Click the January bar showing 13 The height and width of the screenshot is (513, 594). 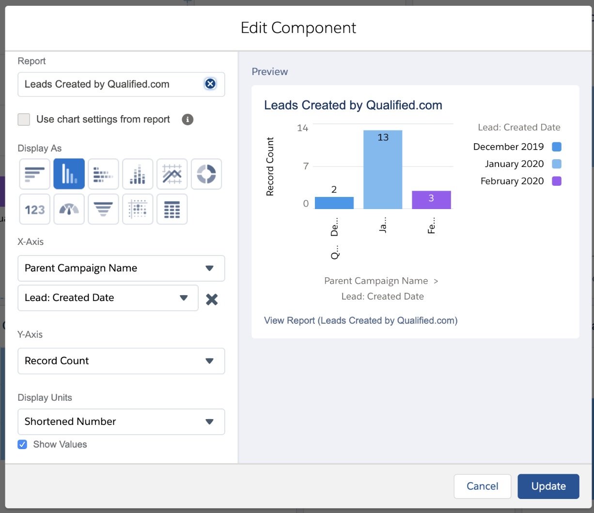(x=383, y=169)
